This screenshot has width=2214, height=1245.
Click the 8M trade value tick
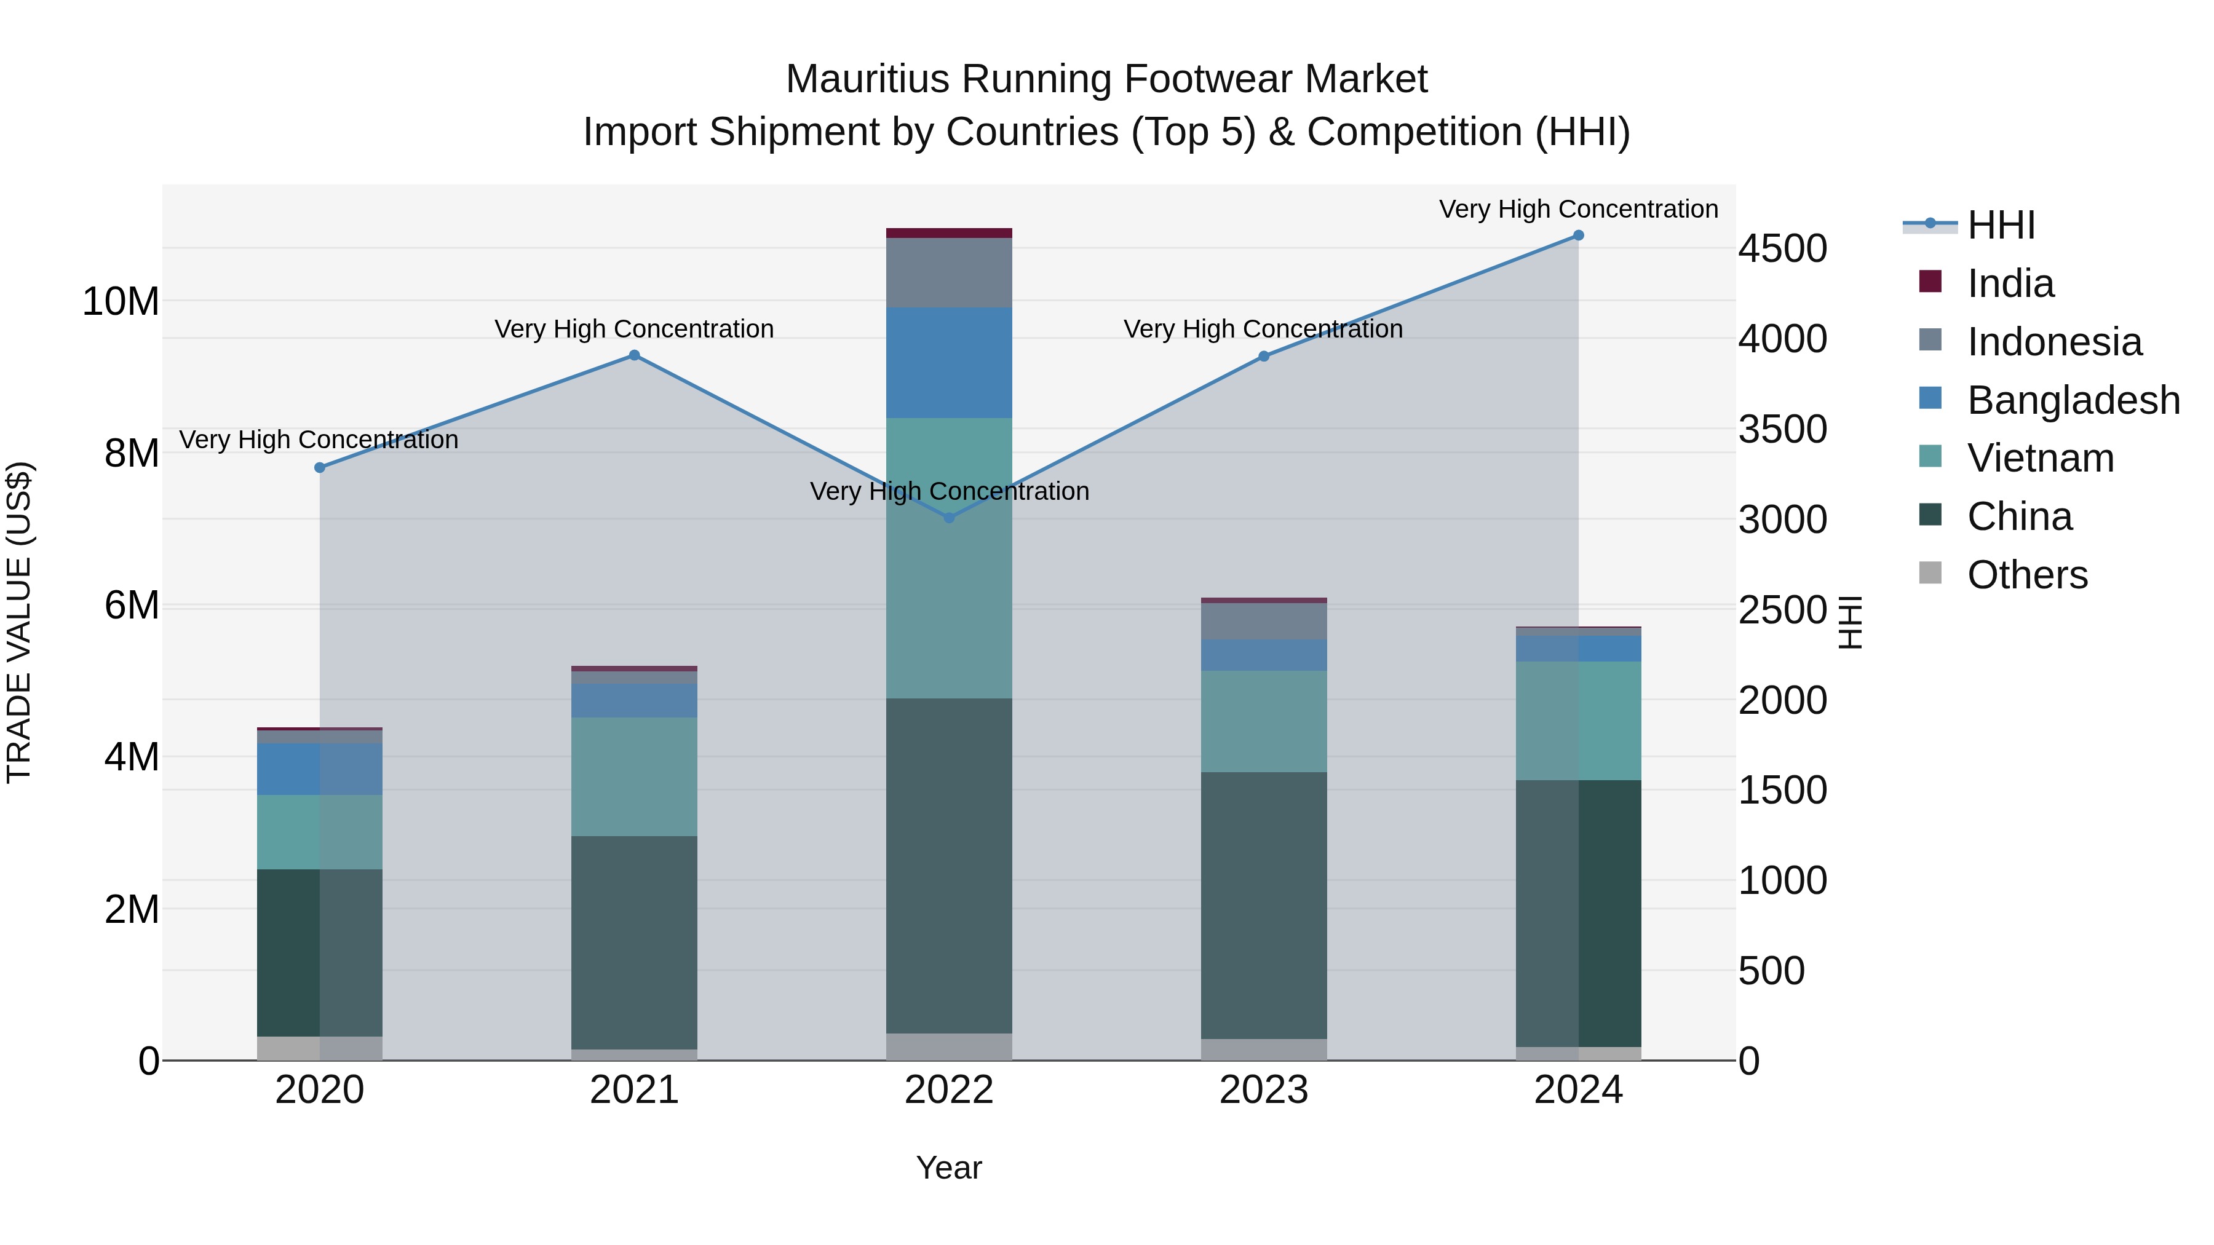coord(132,454)
